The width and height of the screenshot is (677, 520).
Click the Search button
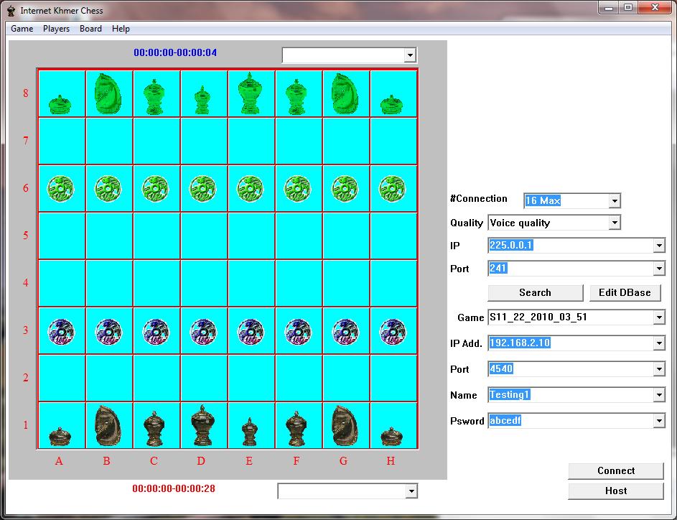coord(536,293)
